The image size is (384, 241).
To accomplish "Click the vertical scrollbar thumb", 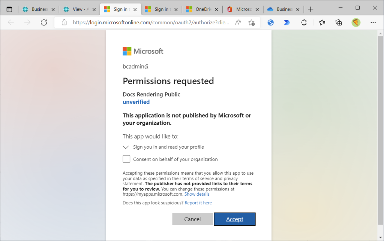I will pyautogui.click(x=380, y=131).
